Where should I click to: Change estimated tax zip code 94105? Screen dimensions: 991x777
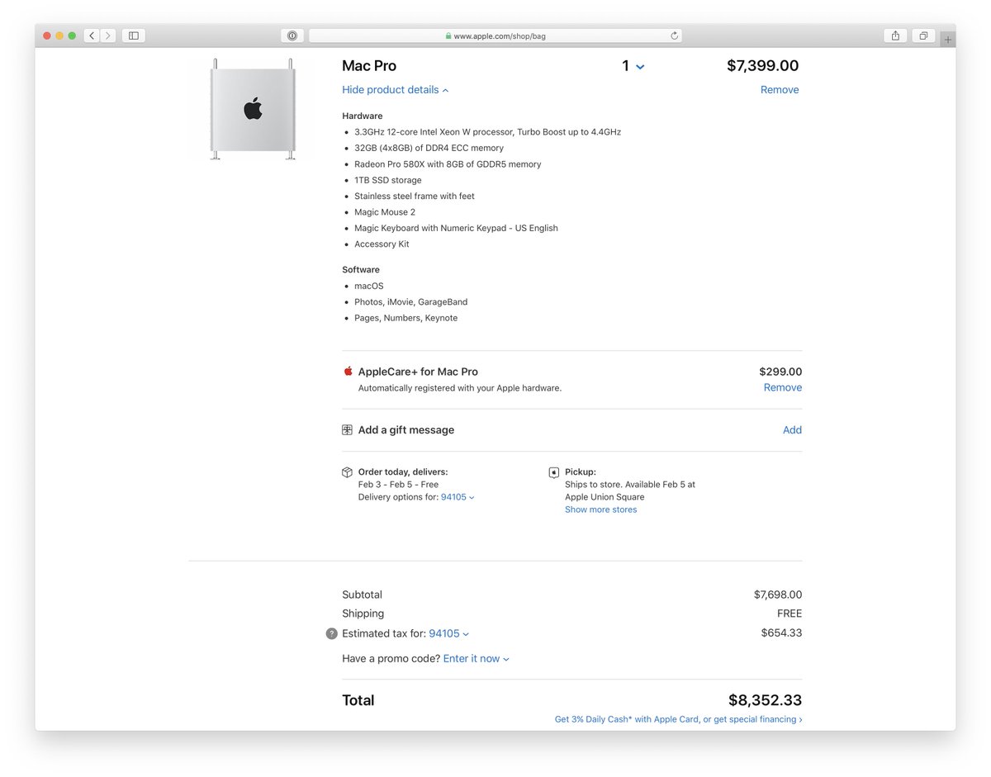448,634
